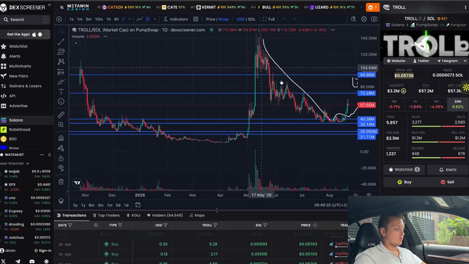
Task: Delete all drawings with trash icon
Action: tap(61, 181)
